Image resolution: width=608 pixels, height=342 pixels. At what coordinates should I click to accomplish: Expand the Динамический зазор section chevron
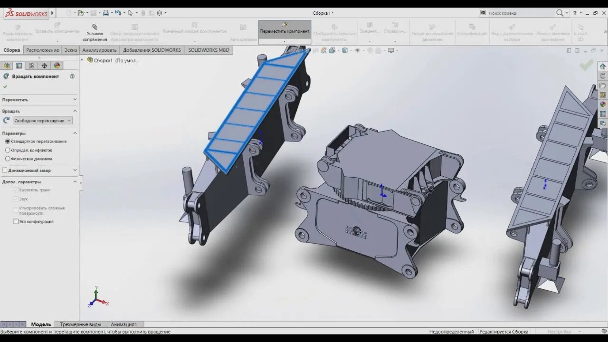tap(75, 170)
